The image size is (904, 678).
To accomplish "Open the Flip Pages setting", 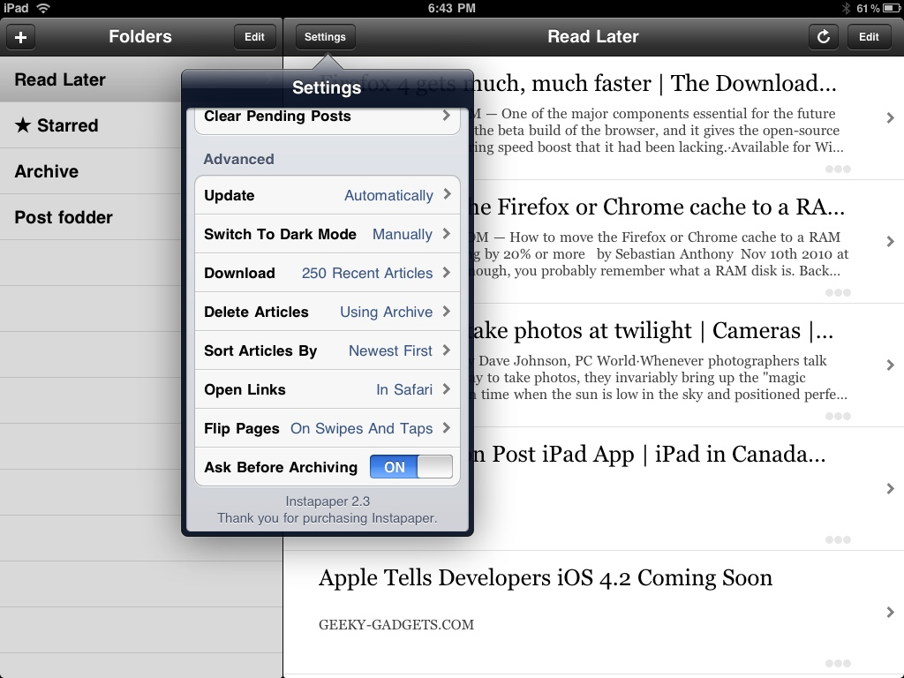I will tap(328, 428).
